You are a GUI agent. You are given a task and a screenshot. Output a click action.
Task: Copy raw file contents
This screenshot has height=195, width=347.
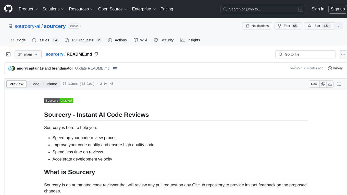point(323,84)
